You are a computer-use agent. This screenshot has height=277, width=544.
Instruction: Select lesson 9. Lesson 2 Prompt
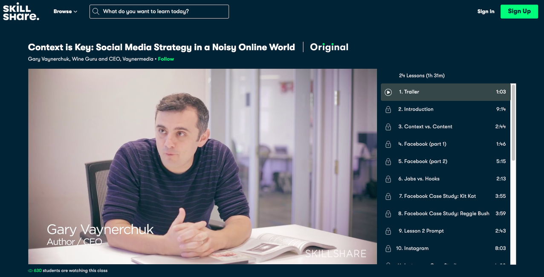pos(446,231)
